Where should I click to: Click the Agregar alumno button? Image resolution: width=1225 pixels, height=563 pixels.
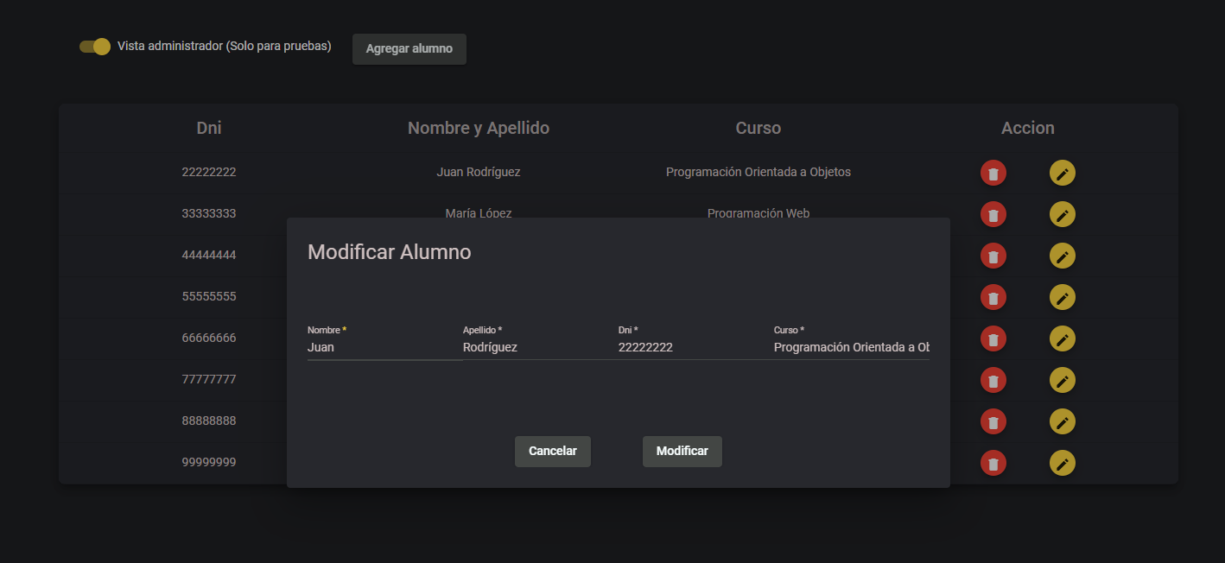tap(409, 48)
